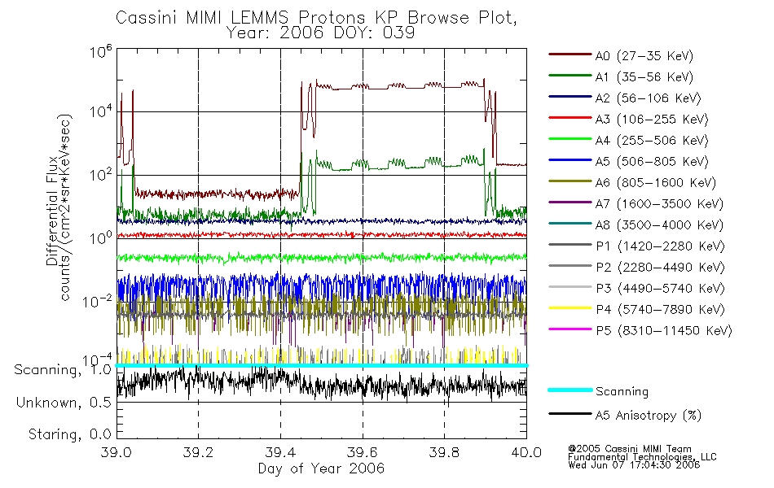Click the yellow P4 legend line swatch
774x488 pixels.
pyautogui.click(x=570, y=308)
